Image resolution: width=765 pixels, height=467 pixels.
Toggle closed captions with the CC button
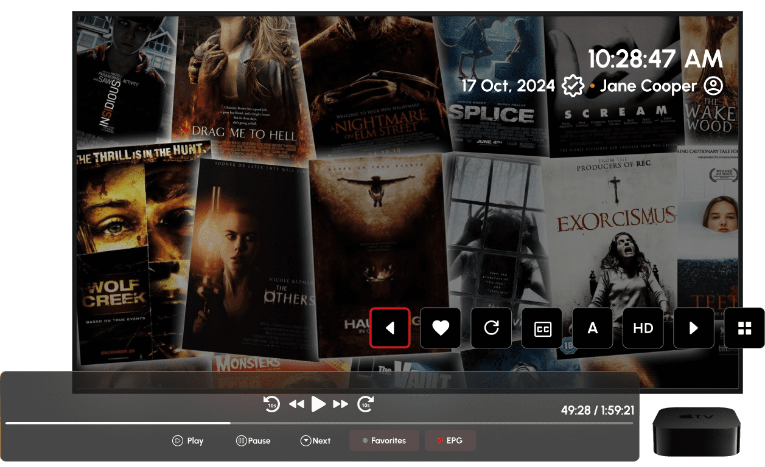542,328
